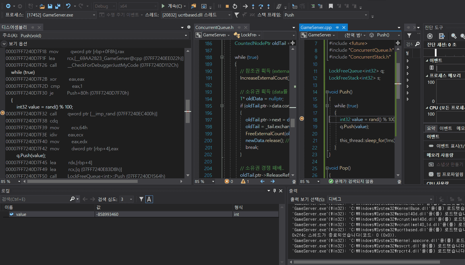The width and height of the screenshot is (465, 265).
Task: Click the Restart debugging icon
Action: pos(235,6)
